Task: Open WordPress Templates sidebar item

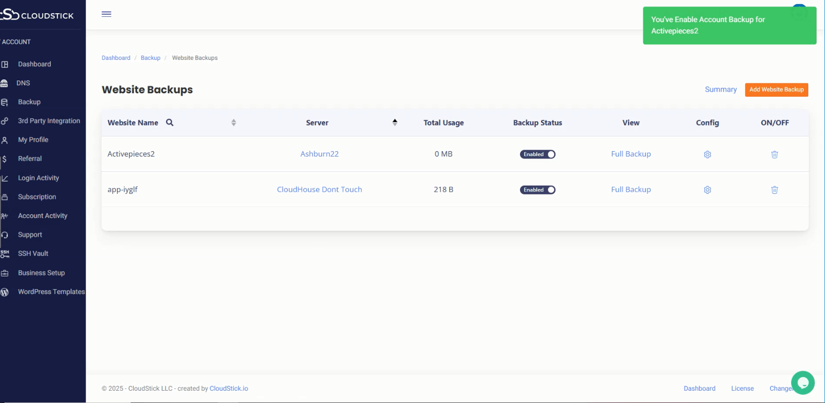Action: coord(51,292)
